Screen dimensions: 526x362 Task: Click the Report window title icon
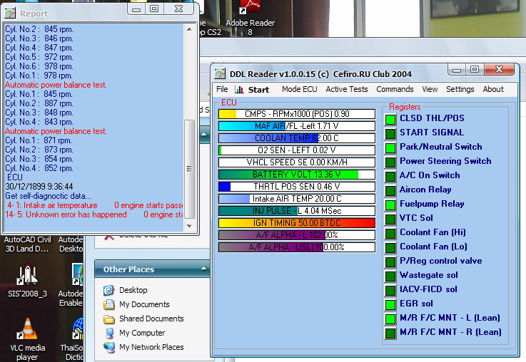click(x=10, y=13)
